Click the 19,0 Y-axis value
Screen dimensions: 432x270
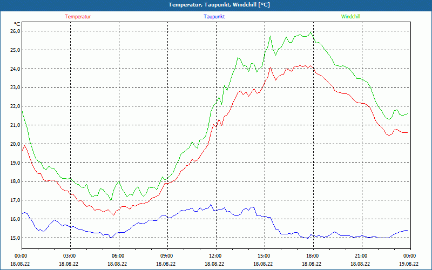(16, 163)
